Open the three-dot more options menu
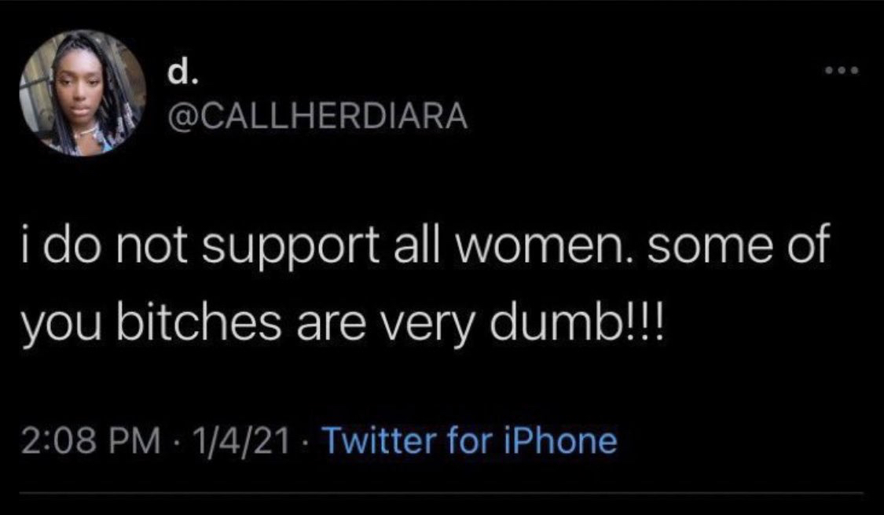 (841, 71)
